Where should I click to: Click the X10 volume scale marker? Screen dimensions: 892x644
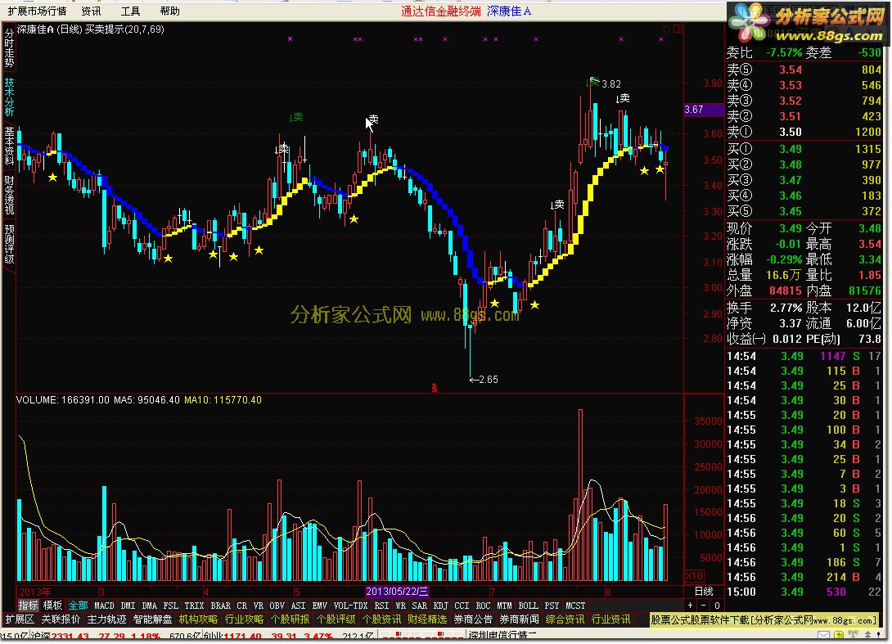[694, 575]
